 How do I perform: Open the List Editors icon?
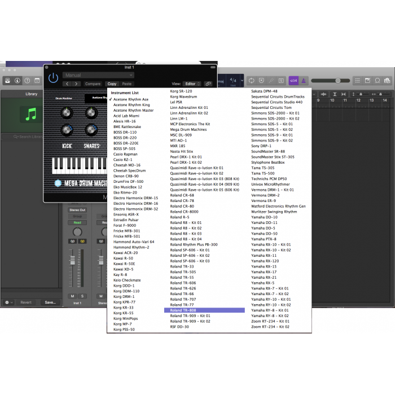pos(357,81)
